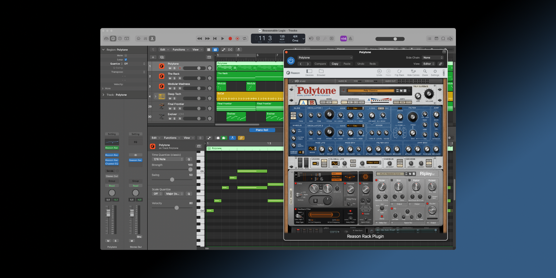Click the Copy button in plugin header
The height and width of the screenshot is (278, 556).
coord(335,64)
